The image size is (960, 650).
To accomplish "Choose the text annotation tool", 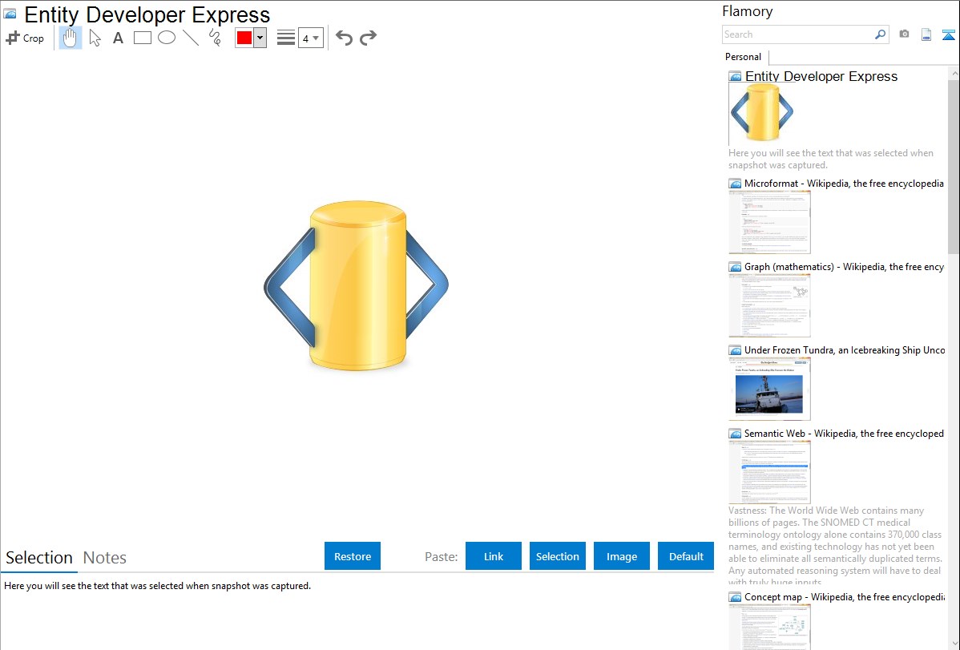I will 118,38.
